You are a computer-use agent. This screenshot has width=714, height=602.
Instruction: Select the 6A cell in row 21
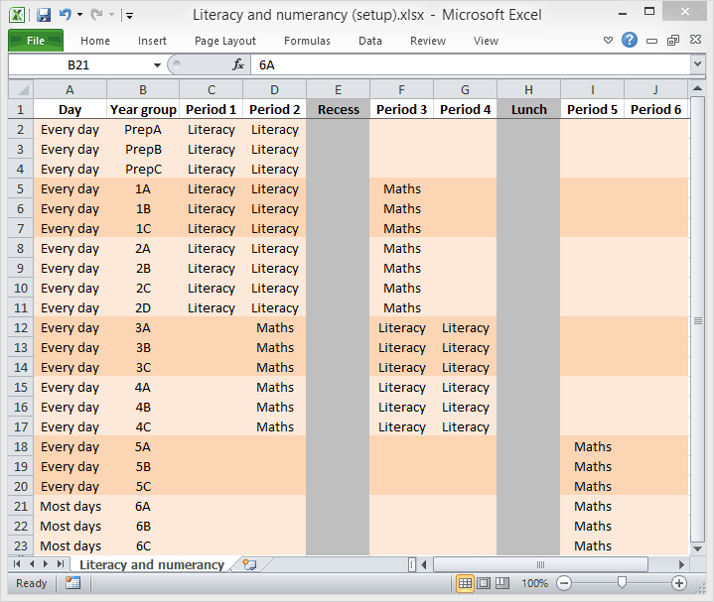(143, 506)
